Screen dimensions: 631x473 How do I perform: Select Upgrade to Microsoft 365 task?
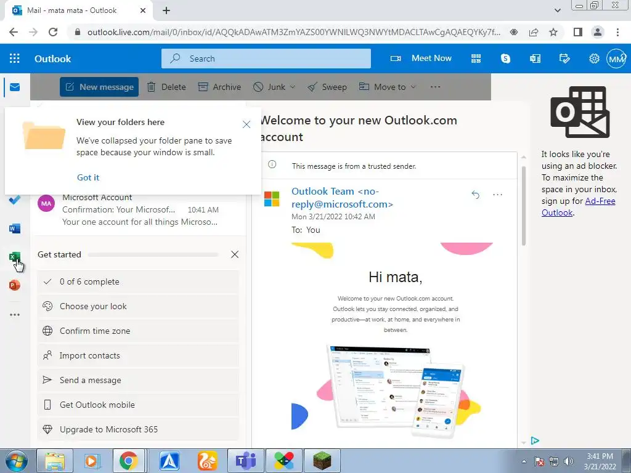[138, 429]
